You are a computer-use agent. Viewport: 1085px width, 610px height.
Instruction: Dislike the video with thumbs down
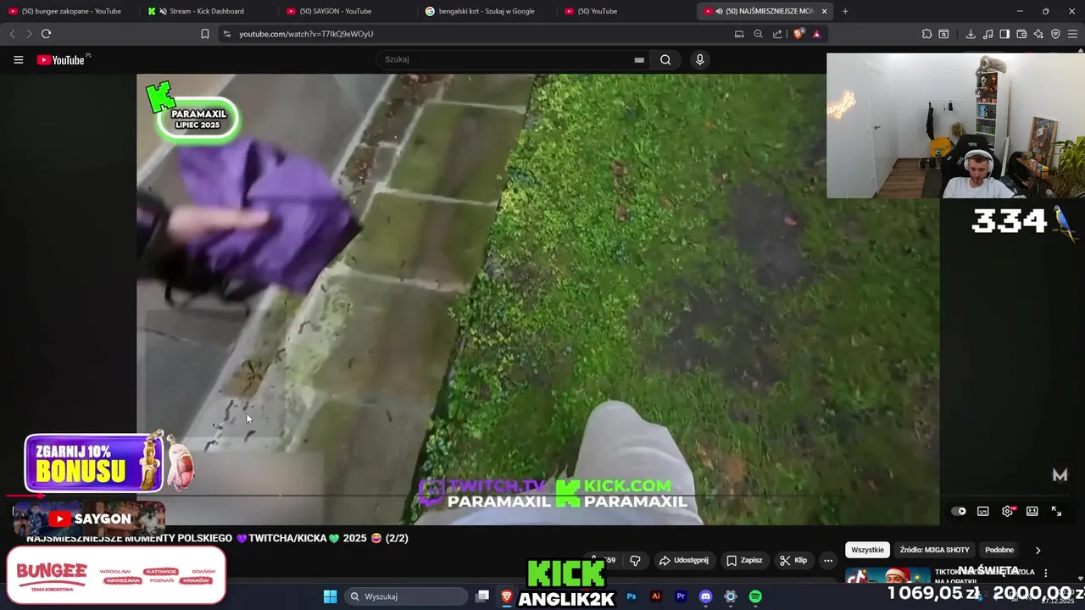click(x=635, y=560)
